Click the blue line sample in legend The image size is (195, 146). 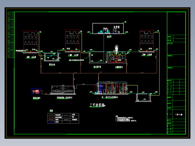(x=51, y=122)
